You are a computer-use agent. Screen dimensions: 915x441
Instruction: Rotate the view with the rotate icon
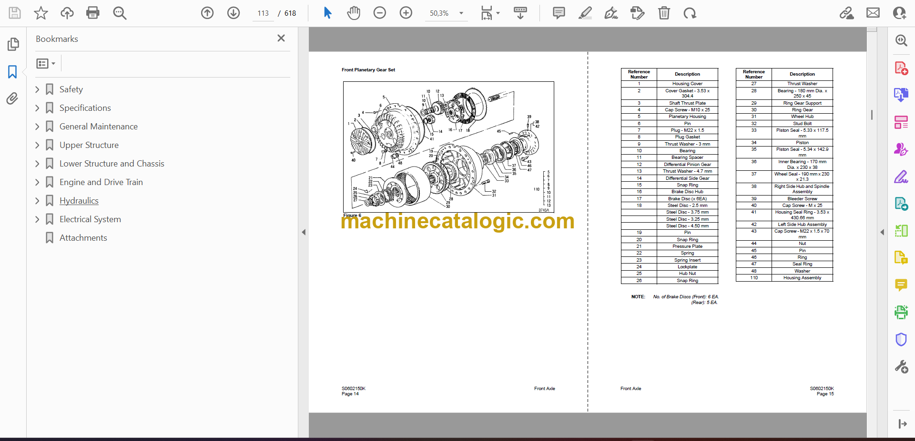690,13
